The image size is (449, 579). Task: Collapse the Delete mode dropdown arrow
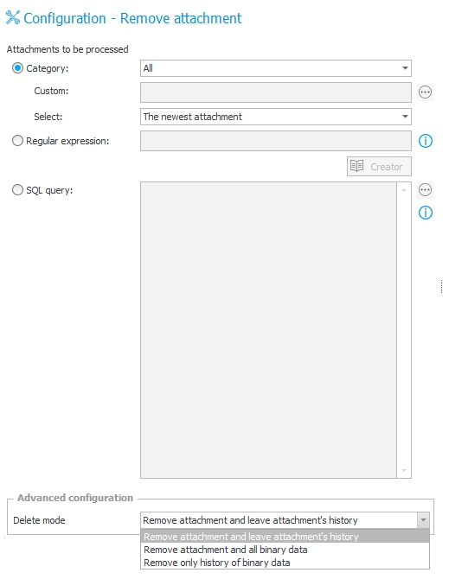tap(423, 520)
